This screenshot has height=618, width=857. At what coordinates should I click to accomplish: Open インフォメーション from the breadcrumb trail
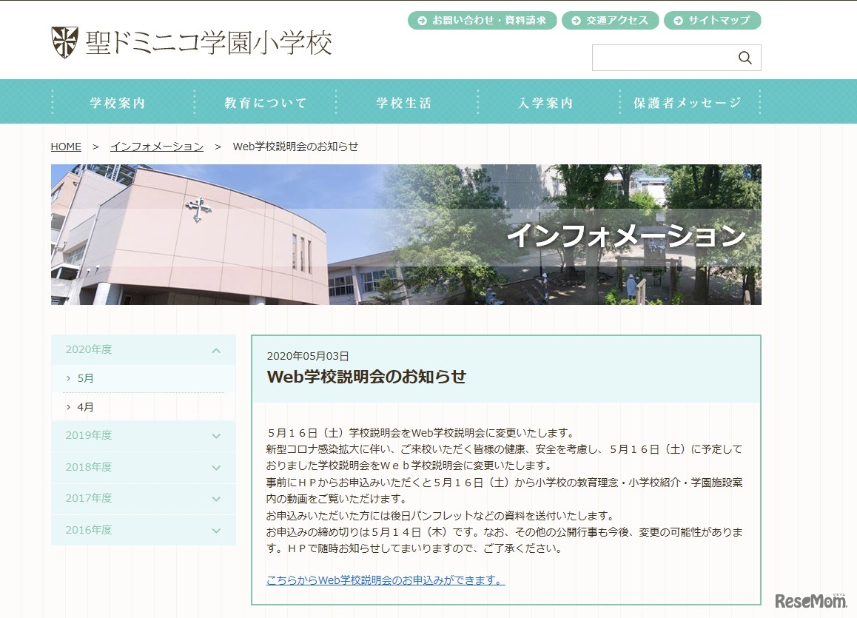point(157,147)
